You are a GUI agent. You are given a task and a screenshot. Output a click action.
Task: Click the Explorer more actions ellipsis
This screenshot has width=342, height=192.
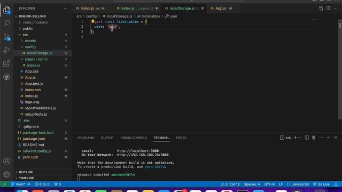click(65, 9)
